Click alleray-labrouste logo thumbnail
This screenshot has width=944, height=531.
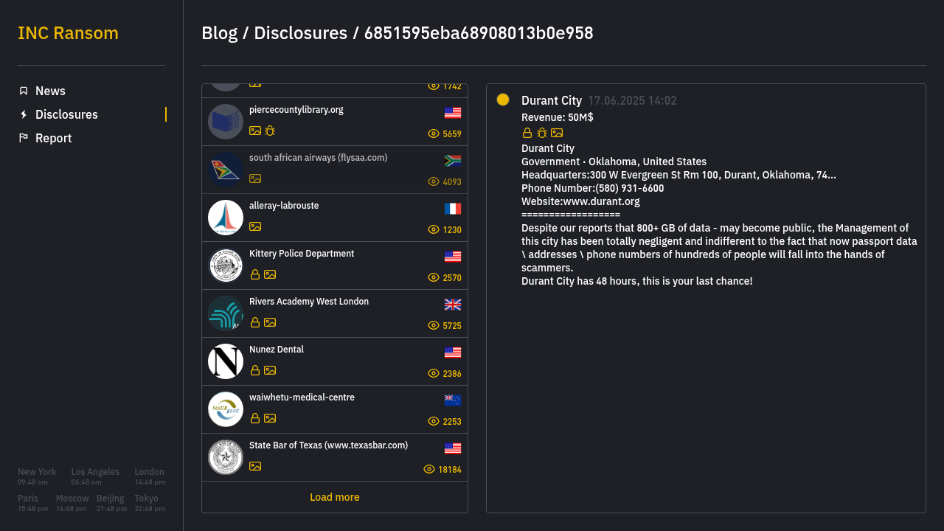226,218
